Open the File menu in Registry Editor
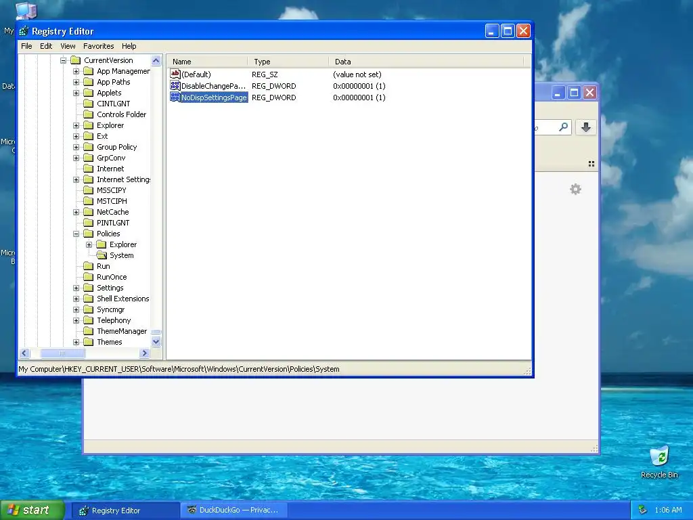Viewport: 693px width, 520px height. 26,46
